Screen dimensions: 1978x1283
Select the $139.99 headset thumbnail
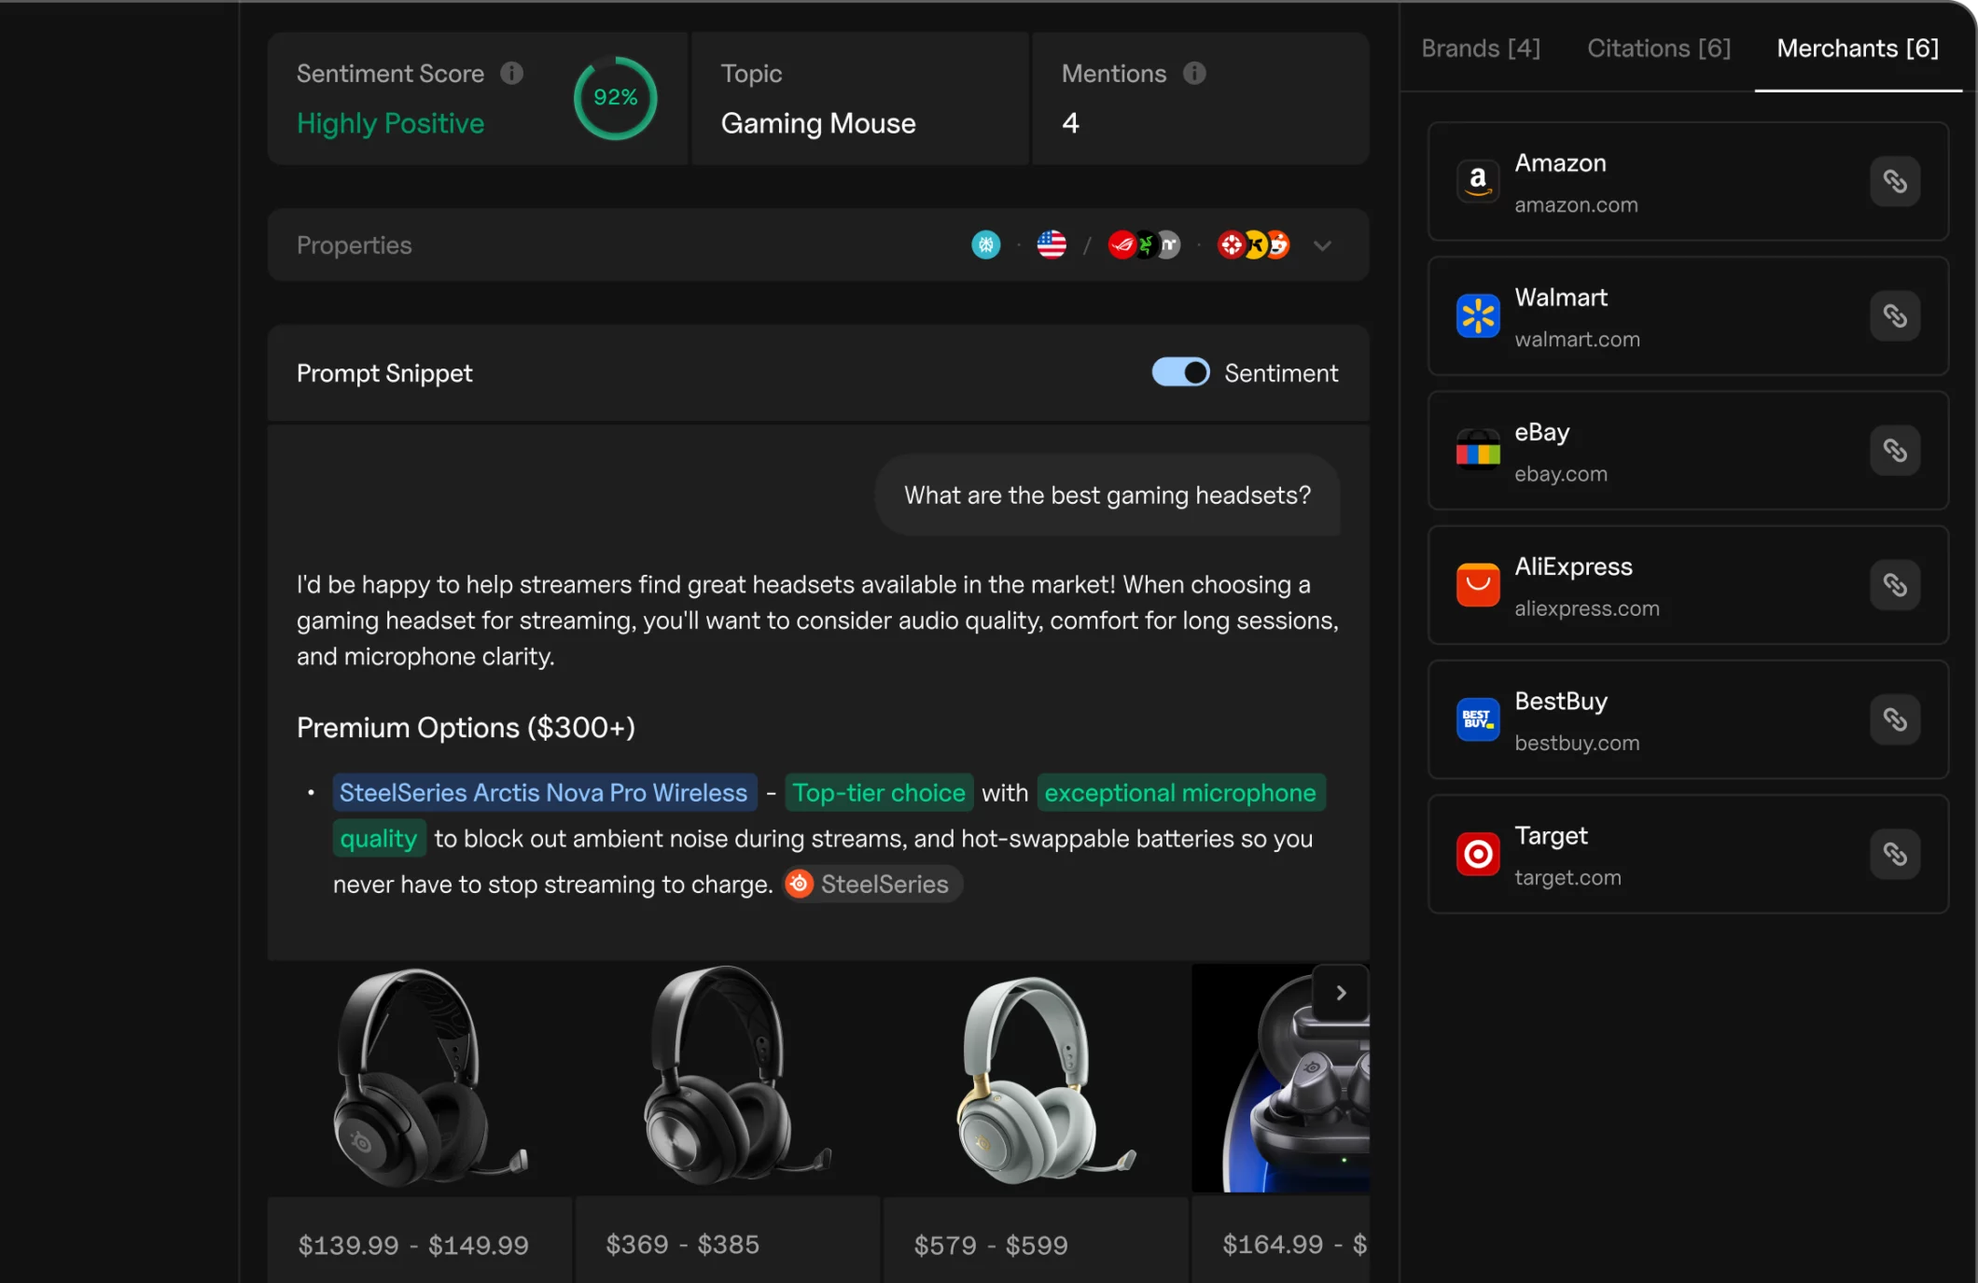click(420, 1078)
